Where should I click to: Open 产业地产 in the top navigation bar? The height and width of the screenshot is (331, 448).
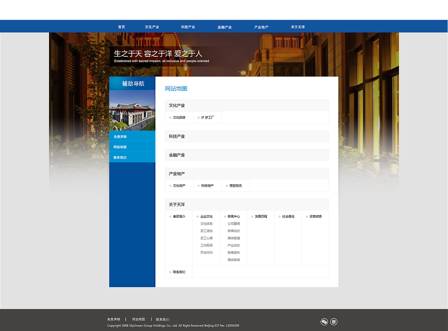pyautogui.click(x=261, y=27)
